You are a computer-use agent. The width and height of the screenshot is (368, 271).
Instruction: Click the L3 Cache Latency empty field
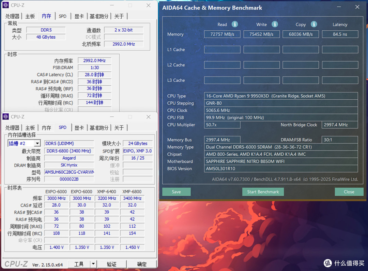pos(340,80)
